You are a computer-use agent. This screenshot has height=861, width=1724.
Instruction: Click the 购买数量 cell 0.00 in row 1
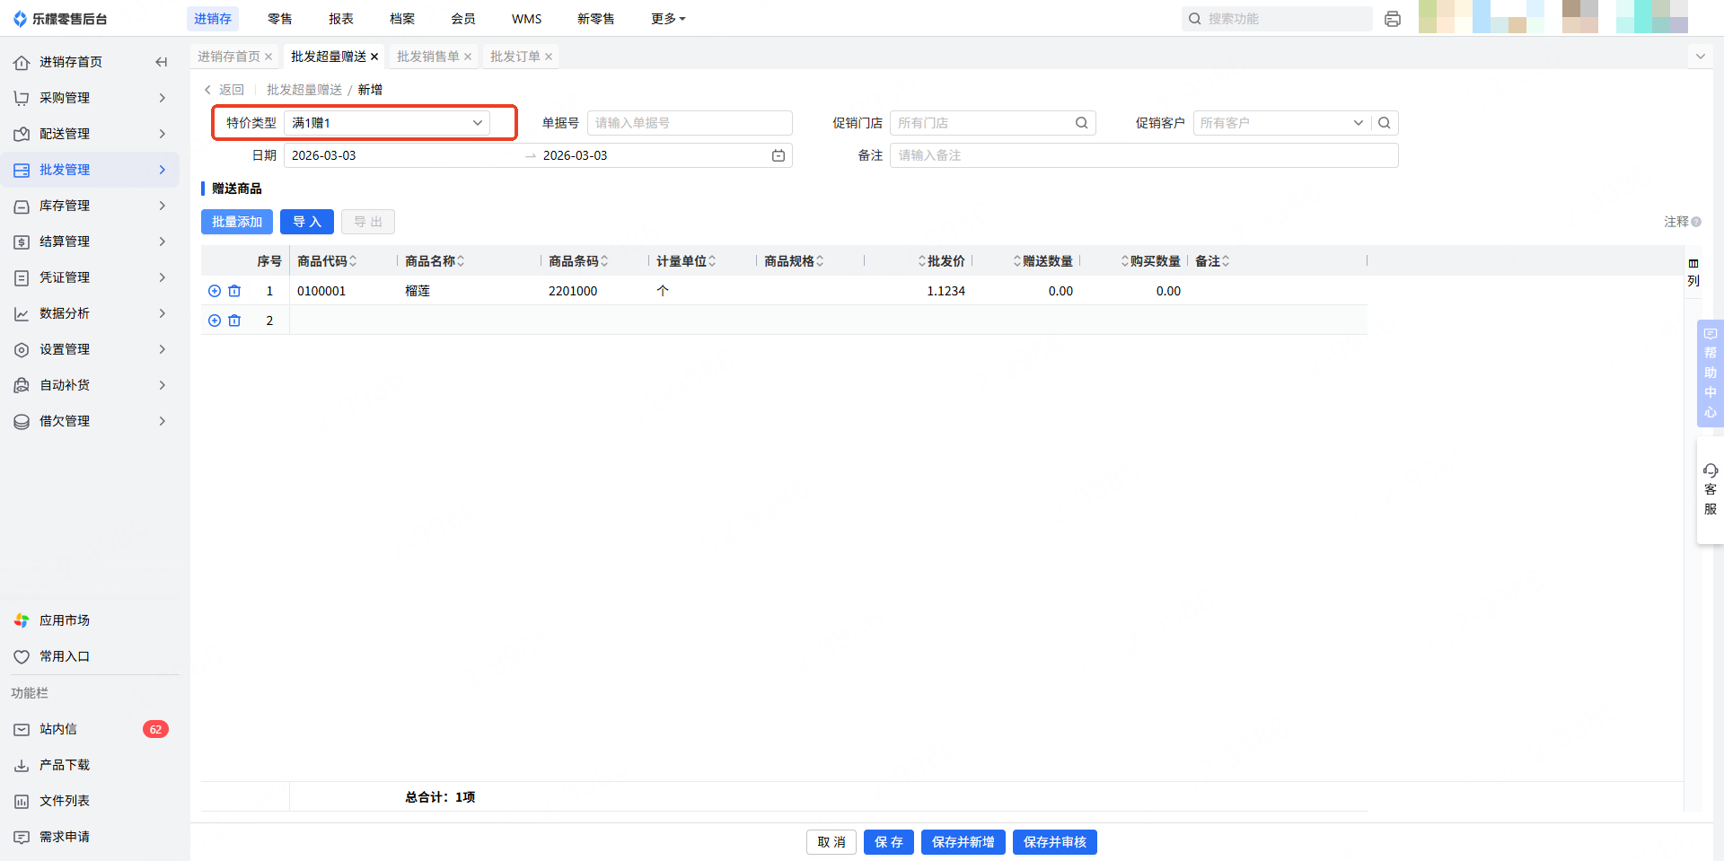[1168, 291]
